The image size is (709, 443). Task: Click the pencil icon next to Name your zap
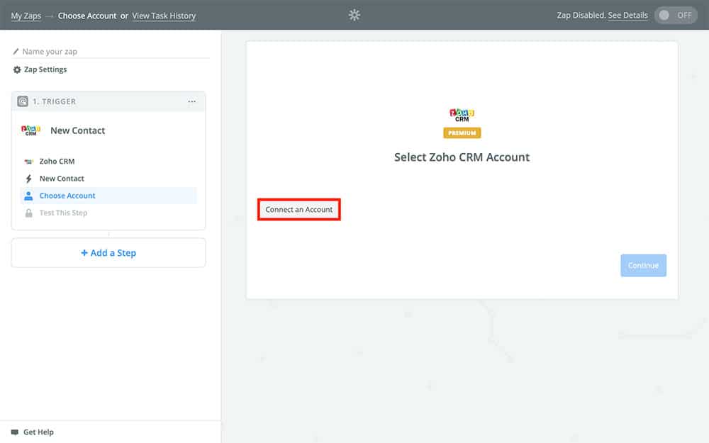coord(16,52)
